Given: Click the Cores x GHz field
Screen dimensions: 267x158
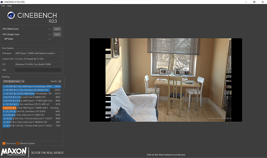Looking at the screenshot, I should (x=38, y=59).
